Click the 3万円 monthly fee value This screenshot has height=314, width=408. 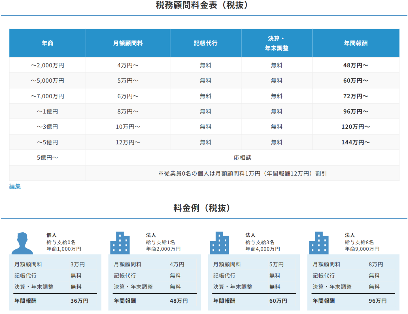pos(78,264)
